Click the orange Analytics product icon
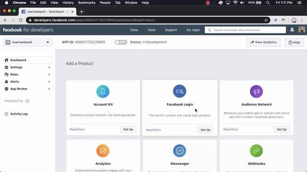 (103, 150)
